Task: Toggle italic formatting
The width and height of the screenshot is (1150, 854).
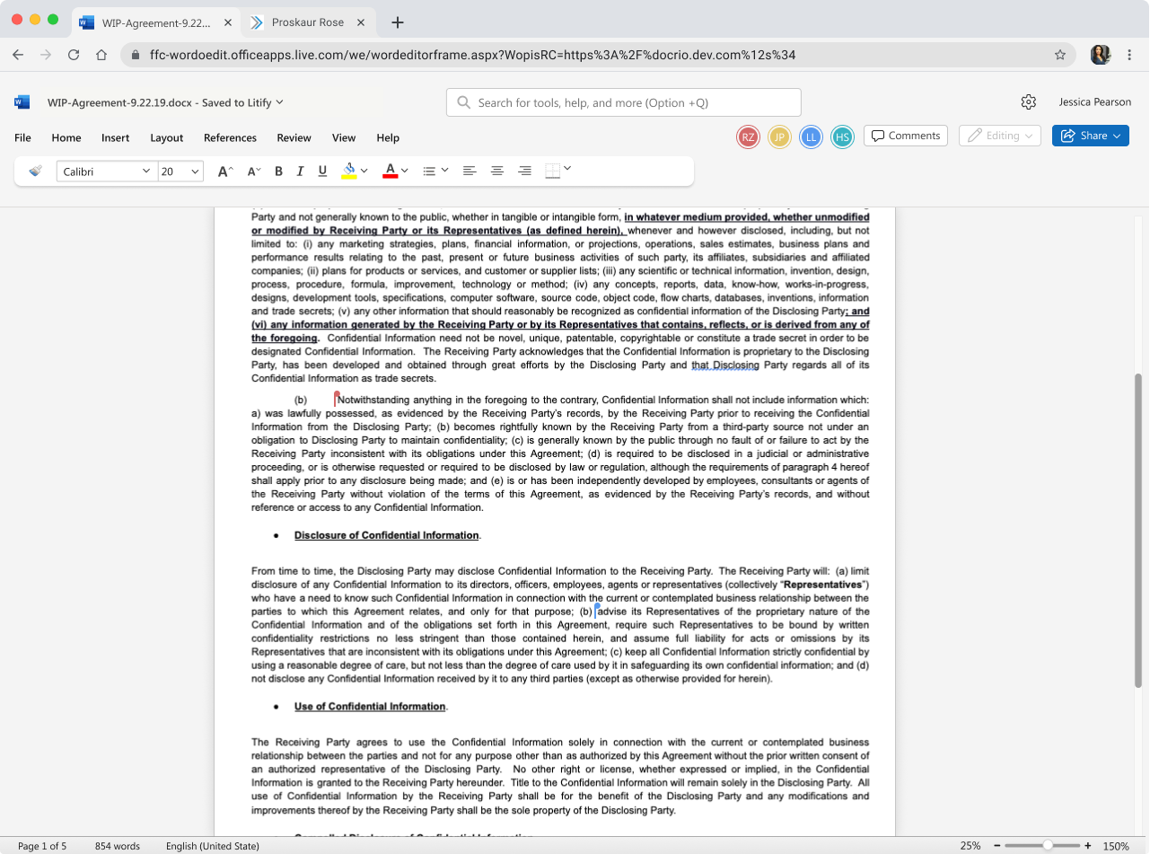Action: pyautogui.click(x=300, y=171)
